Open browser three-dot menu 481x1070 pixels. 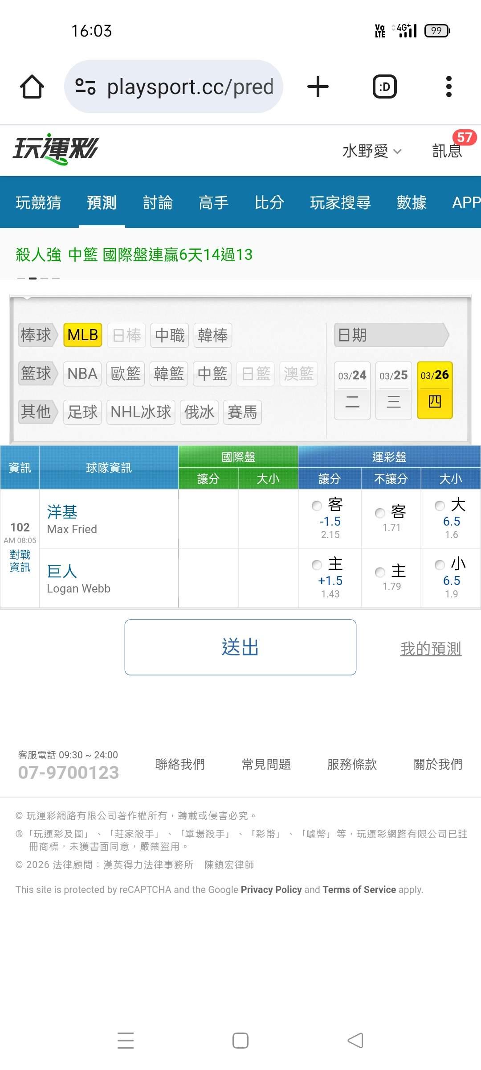449,86
